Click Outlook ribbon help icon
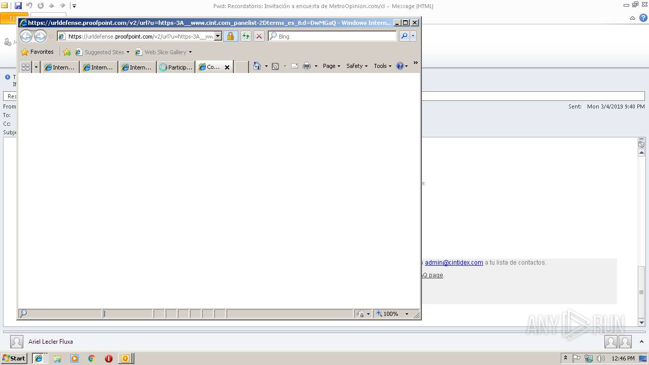This screenshot has height=365, width=649. coord(643,18)
